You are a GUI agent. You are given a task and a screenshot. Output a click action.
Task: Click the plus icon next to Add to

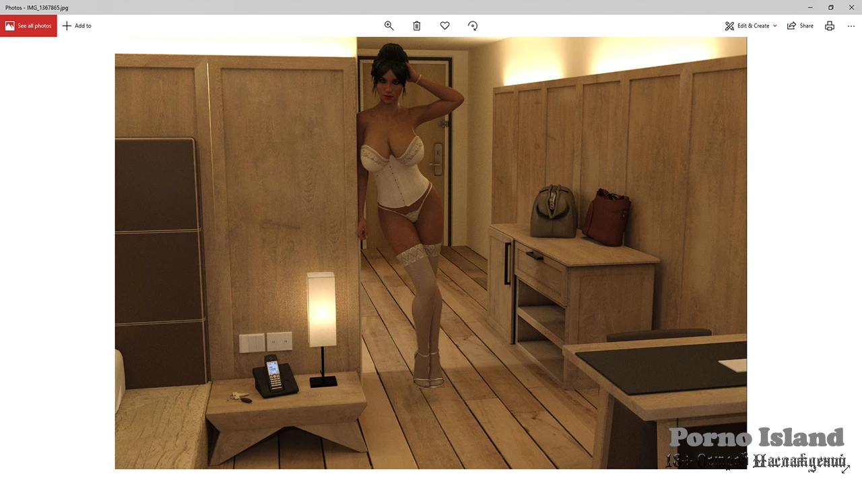tap(67, 26)
